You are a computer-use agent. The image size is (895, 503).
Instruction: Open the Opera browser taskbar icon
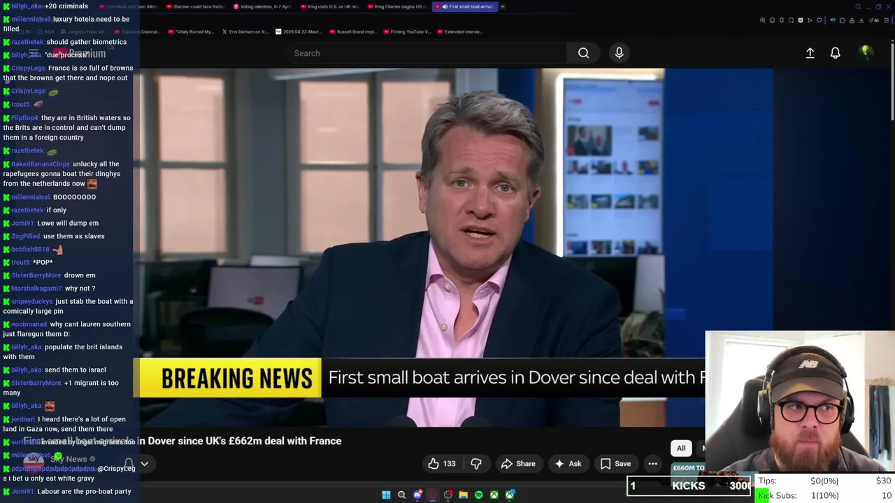pos(433,495)
